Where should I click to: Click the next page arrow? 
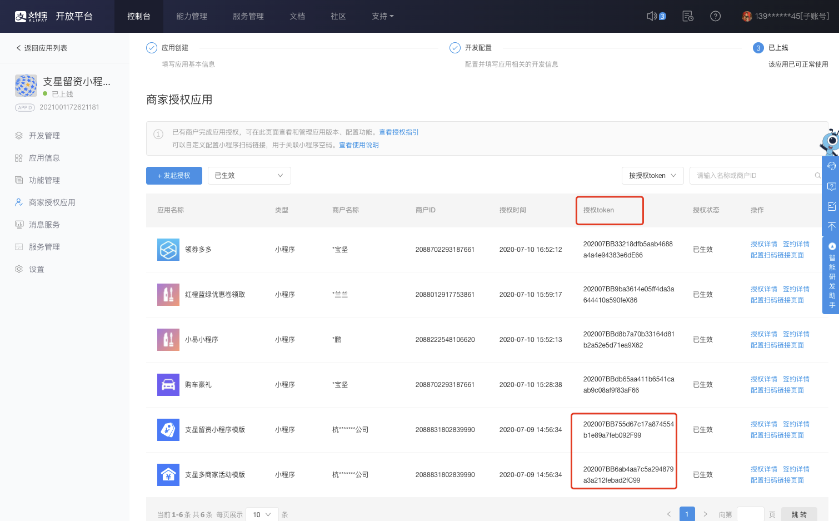(706, 514)
